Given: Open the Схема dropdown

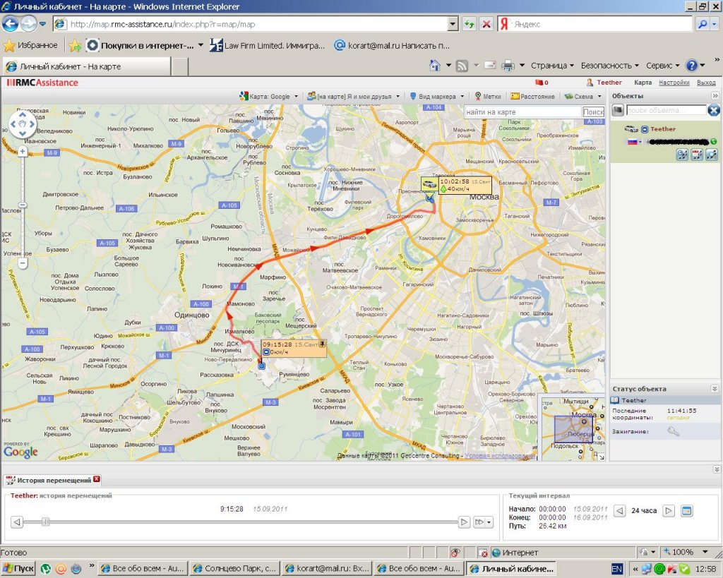Looking at the screenshot, I should pos(582,96).
